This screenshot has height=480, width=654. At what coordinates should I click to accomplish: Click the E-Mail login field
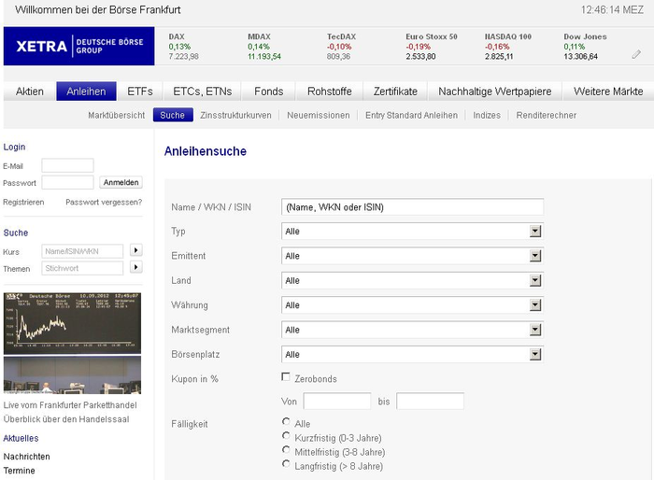(x=67, y=165)
